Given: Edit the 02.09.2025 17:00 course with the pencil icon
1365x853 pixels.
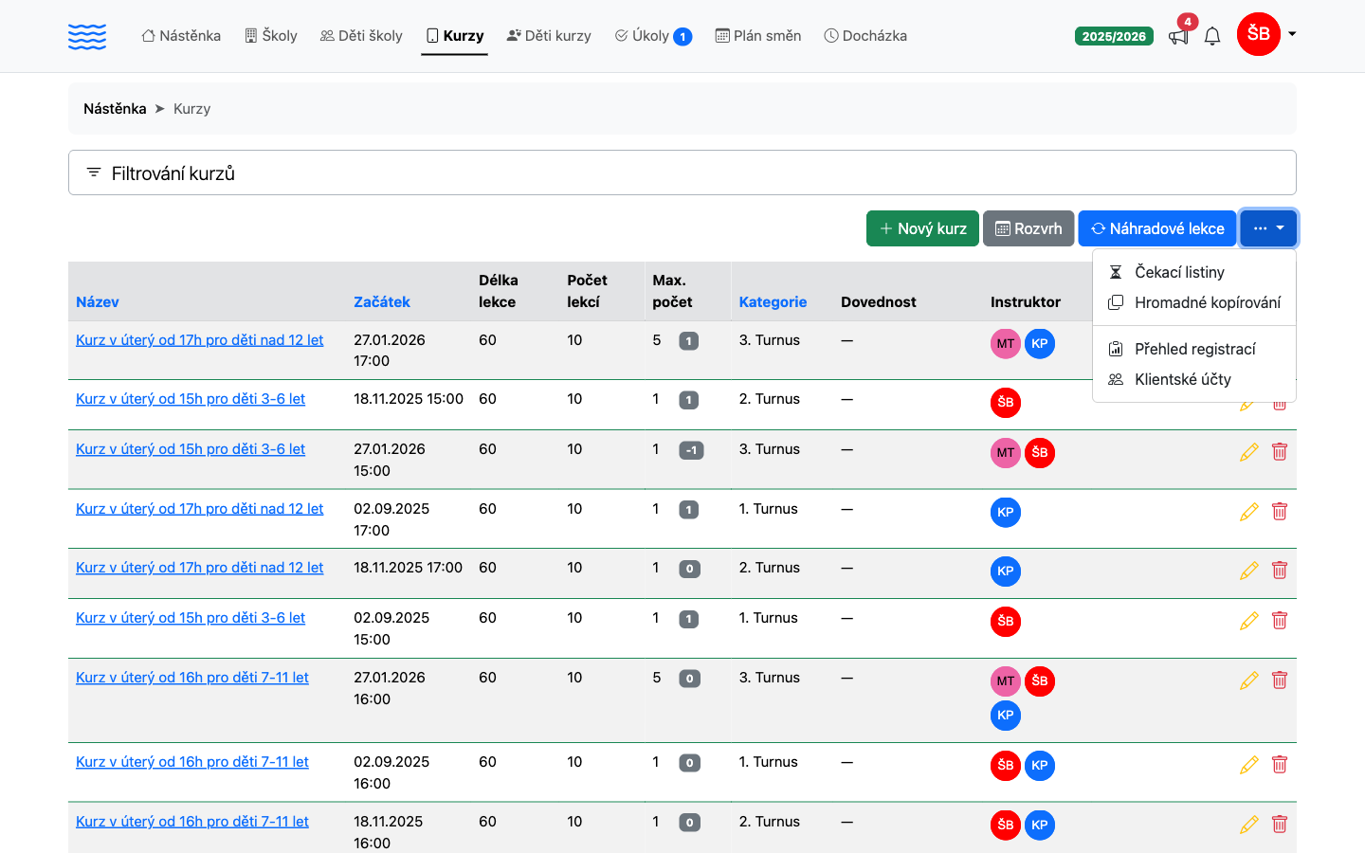Looking at the screenshot, I should coord(1249,512).
